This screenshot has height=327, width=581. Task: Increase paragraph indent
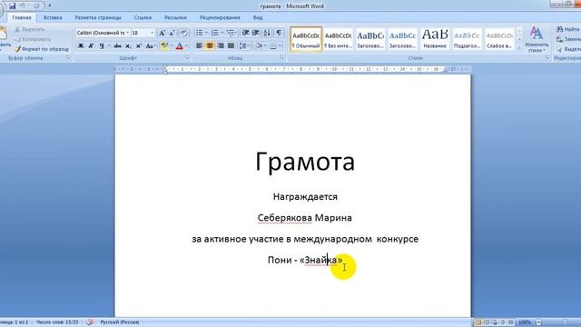tap(256, 34)
